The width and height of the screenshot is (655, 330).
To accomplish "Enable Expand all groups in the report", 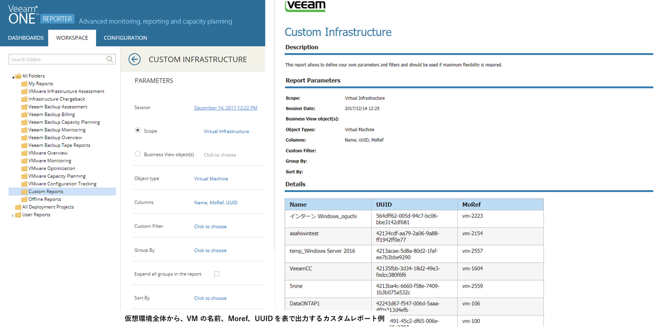I will click(217, 274).
